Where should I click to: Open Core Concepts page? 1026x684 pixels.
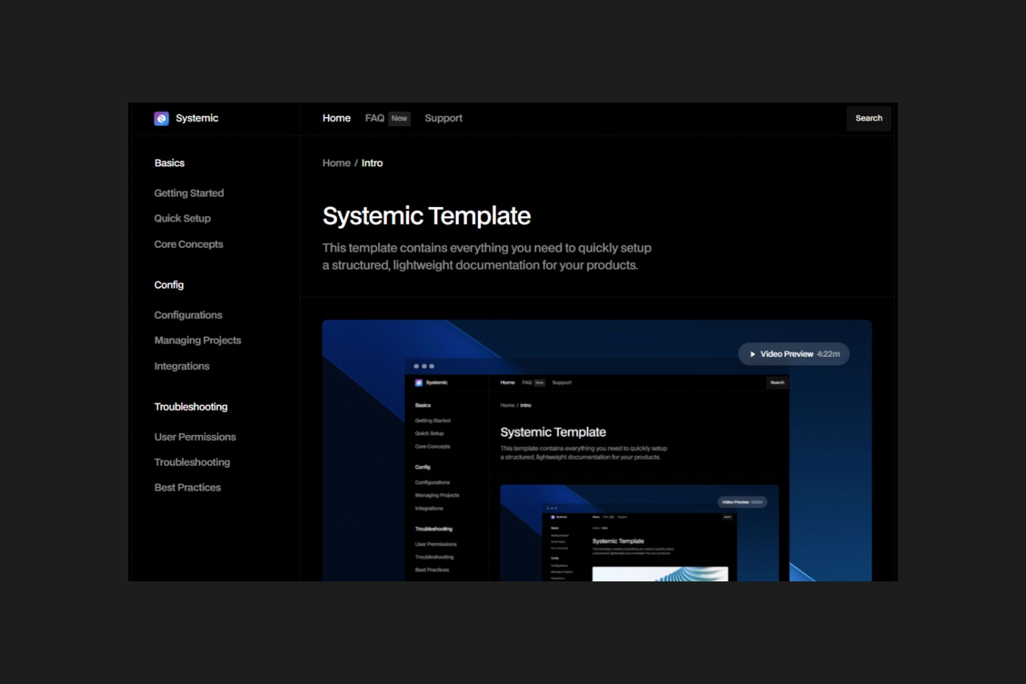[188, 244]
